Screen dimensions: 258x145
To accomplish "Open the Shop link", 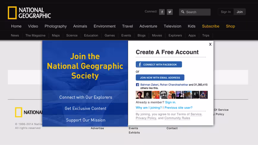I will pos(230,26).
